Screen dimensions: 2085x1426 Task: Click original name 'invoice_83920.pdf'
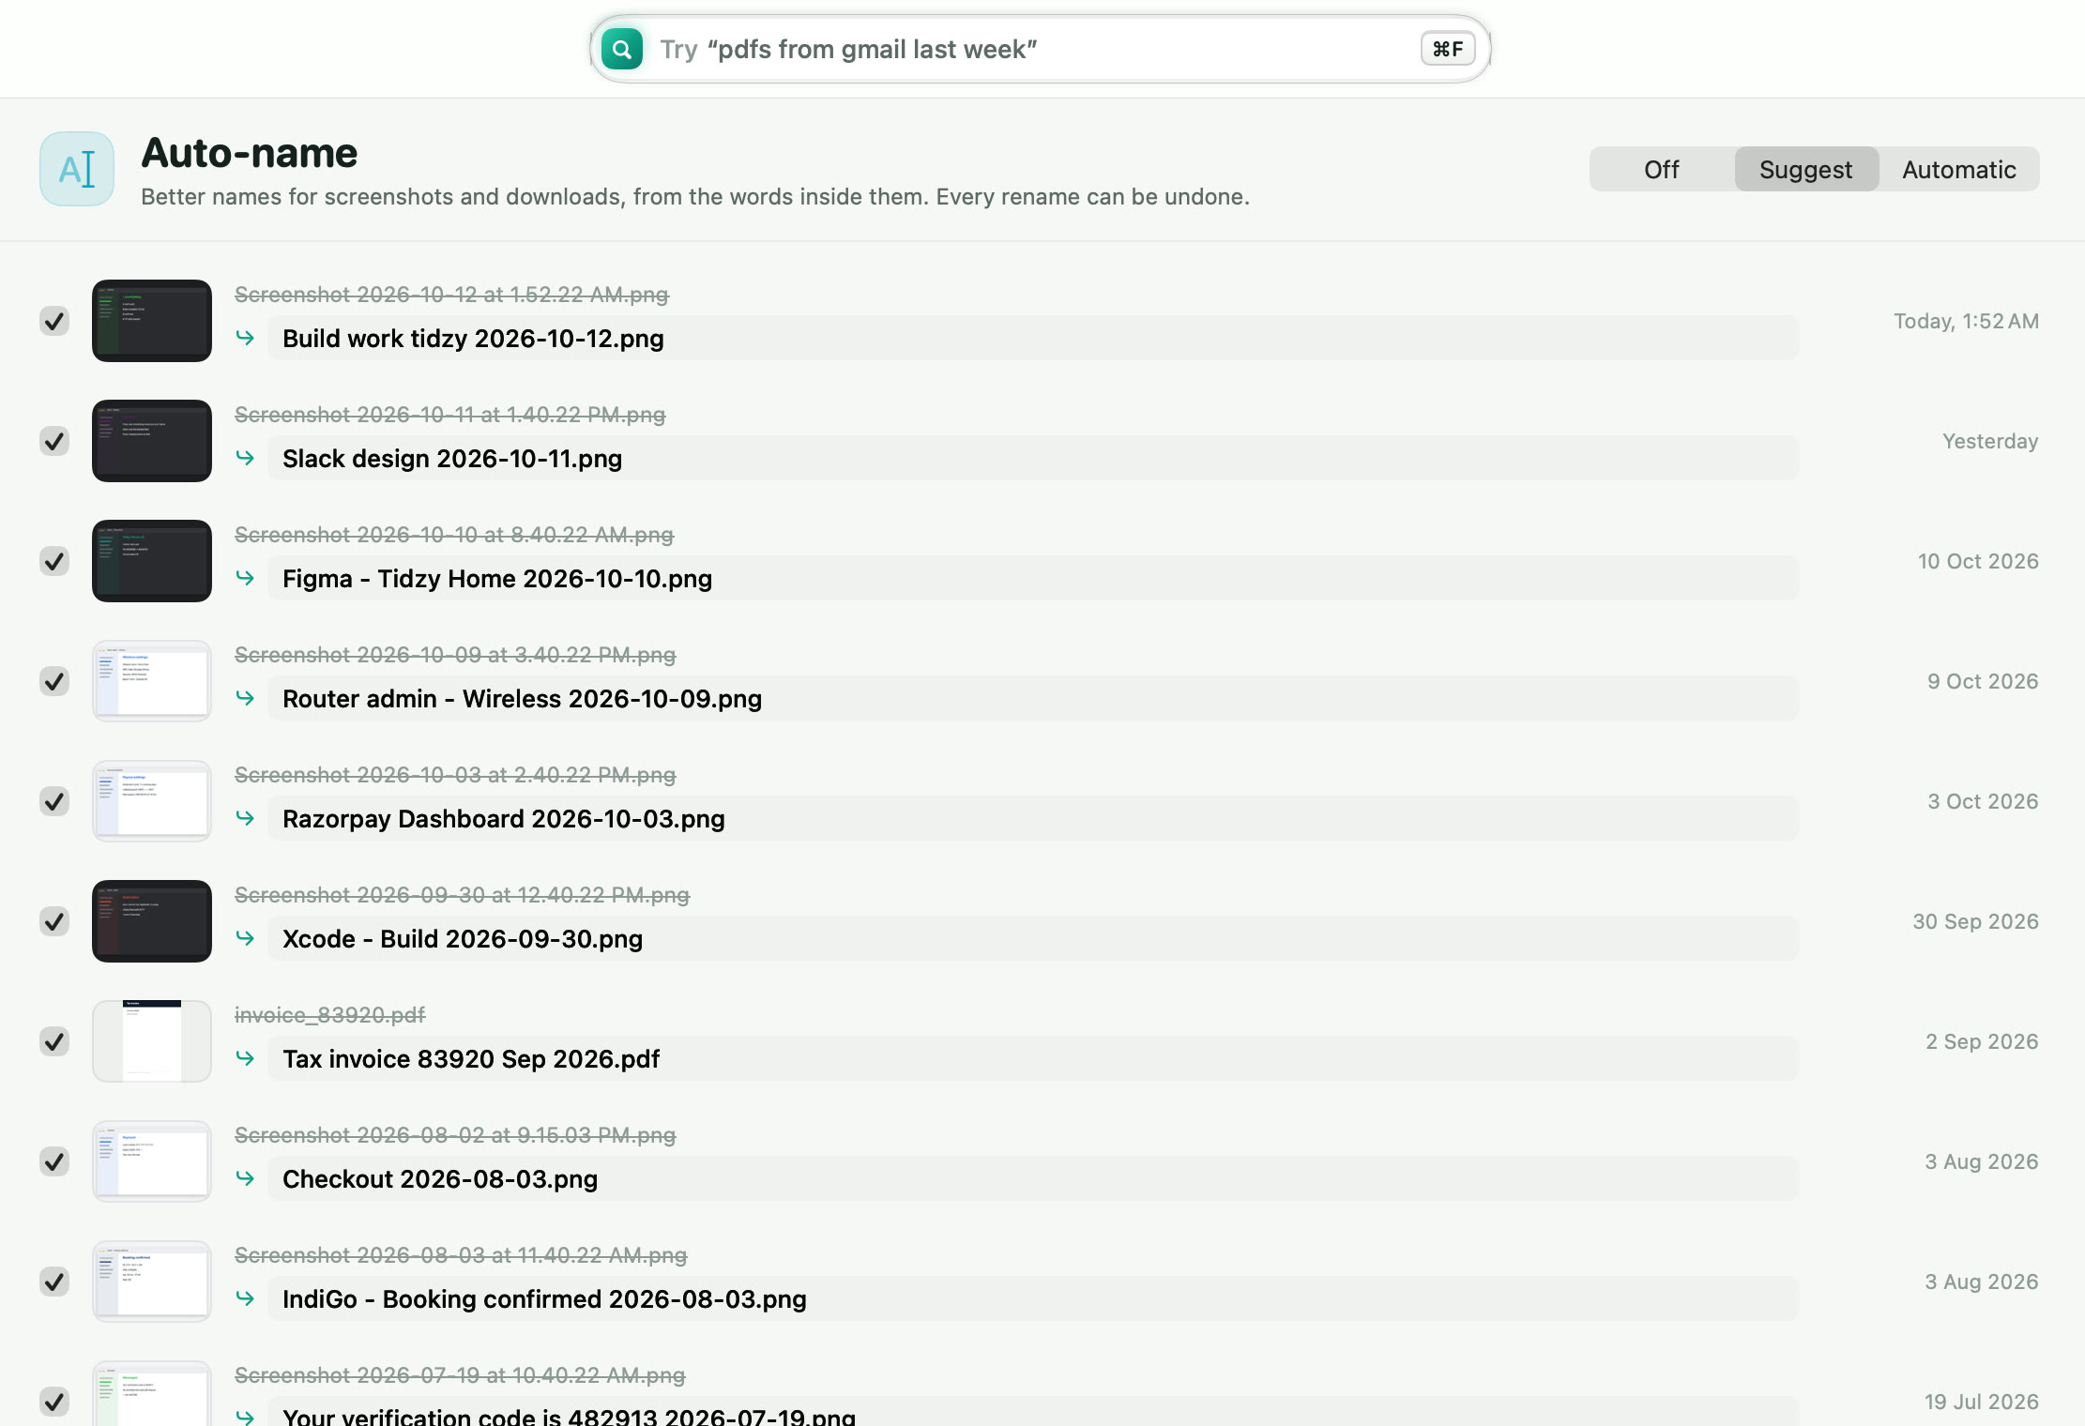click(x=329, y=1015)
